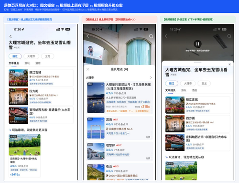Favorite 苍山 heart icon in middle phone
This screenshot has width=239, height=183.
coord(102,166)
